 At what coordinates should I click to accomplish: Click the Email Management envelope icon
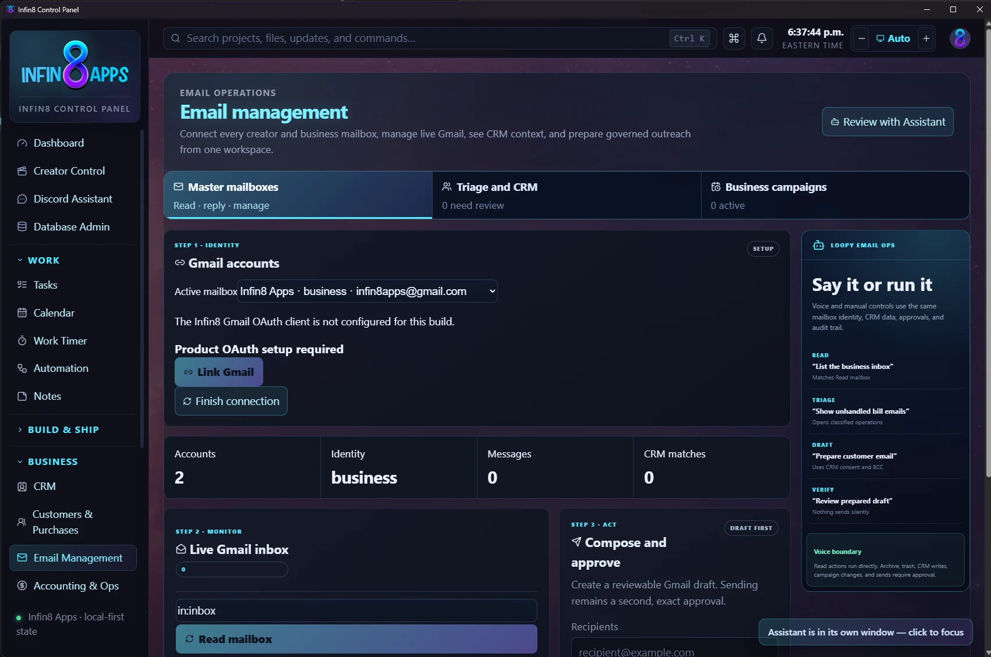(x=22, y=558)
